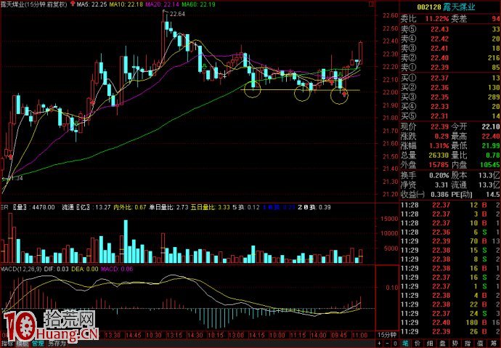Click the 卖① 22.39 order row

coord(450,68)
